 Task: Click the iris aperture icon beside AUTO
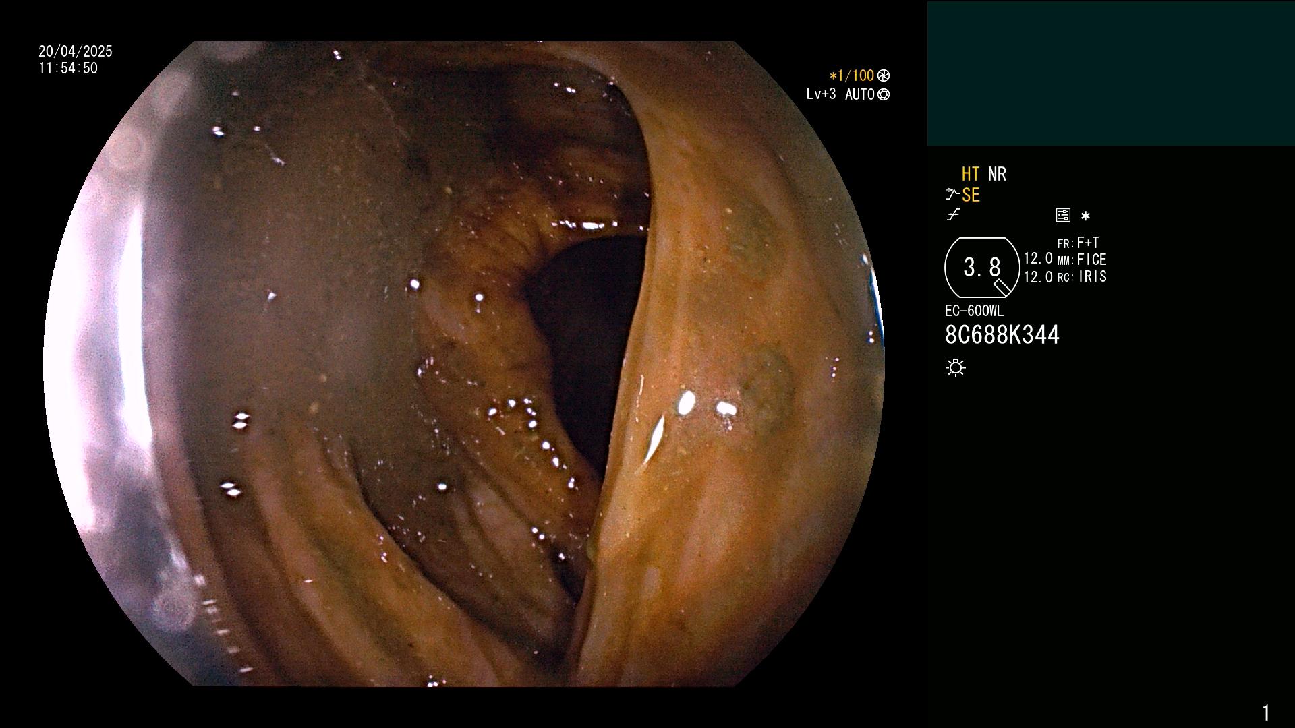tap(884, 95)
